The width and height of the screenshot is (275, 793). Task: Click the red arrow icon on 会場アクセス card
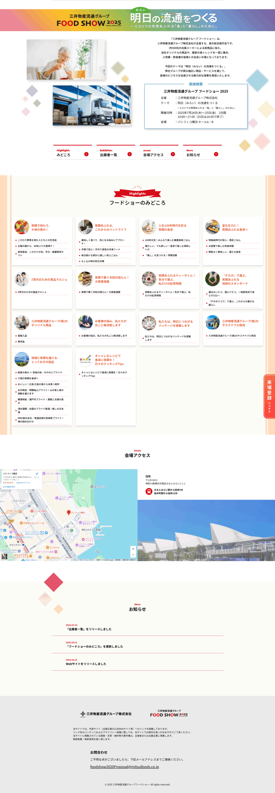pos(173,154)
